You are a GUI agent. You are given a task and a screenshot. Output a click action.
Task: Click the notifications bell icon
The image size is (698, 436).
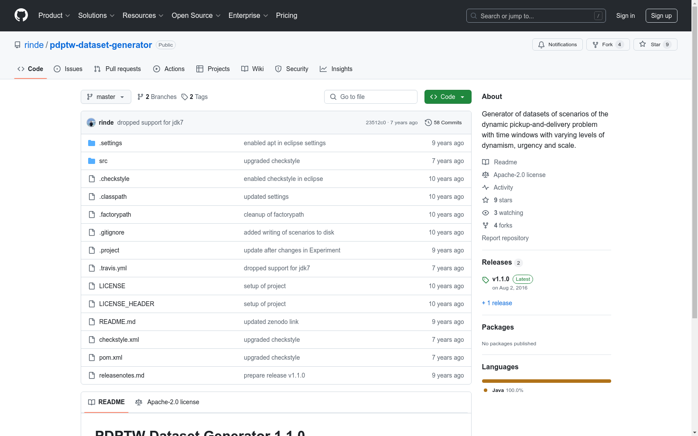(541, 44)
